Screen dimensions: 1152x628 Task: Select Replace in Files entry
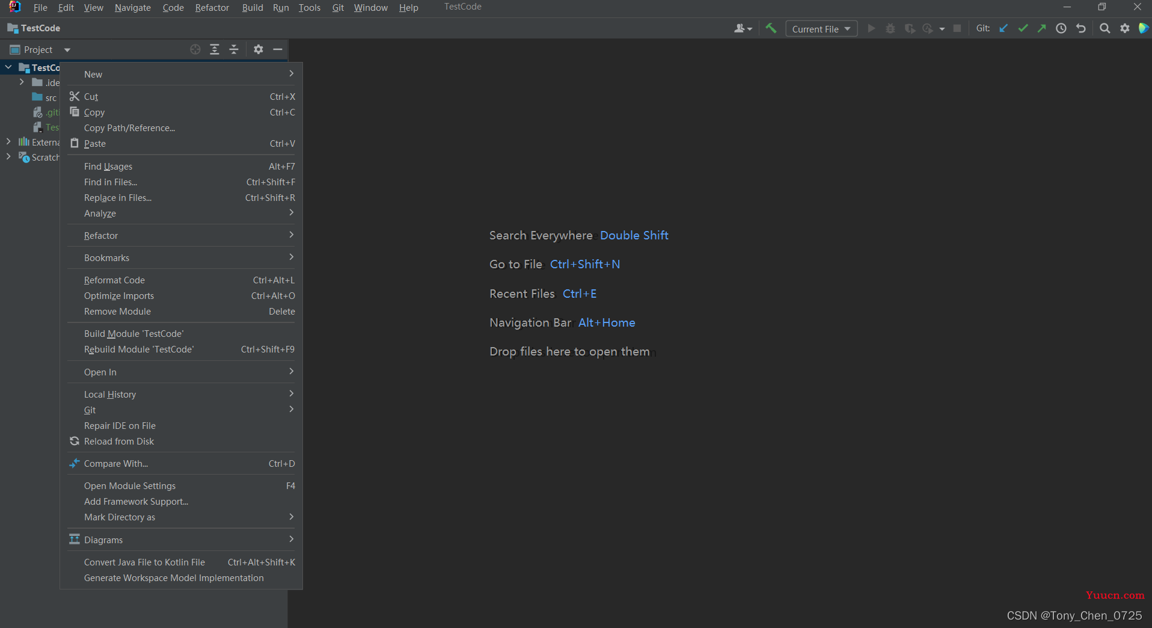[x=181, y=197]
